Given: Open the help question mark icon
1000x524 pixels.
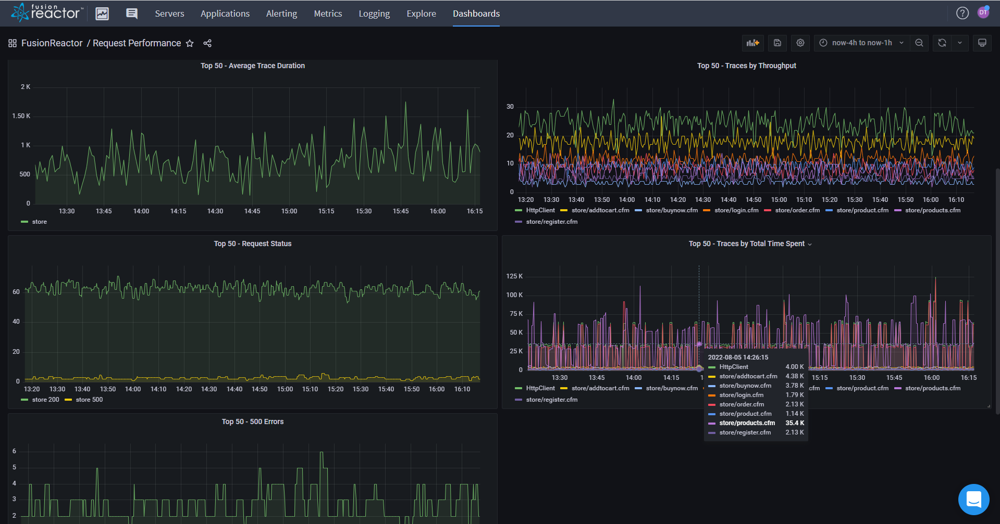Looking at the screenshot, I should [962, 13].
